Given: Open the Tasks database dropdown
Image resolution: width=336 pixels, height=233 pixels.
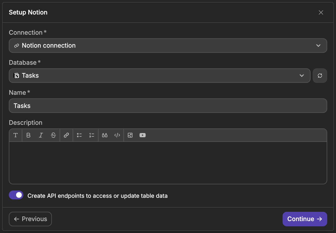Looking at the screenshot, I should [160, 76].
